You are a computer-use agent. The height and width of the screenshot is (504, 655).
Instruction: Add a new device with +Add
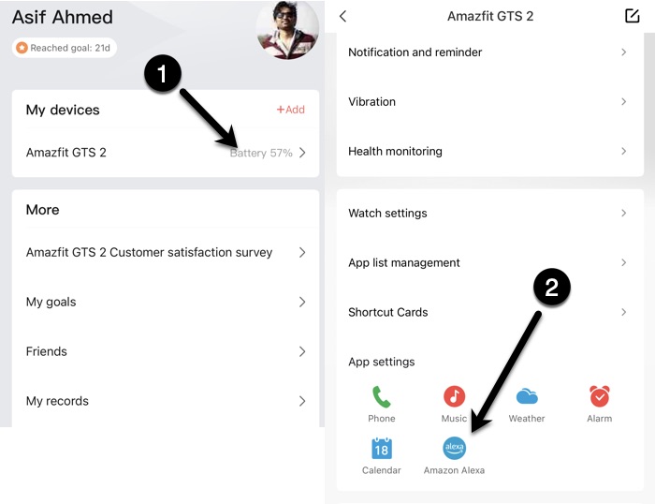tap(291, 110)
